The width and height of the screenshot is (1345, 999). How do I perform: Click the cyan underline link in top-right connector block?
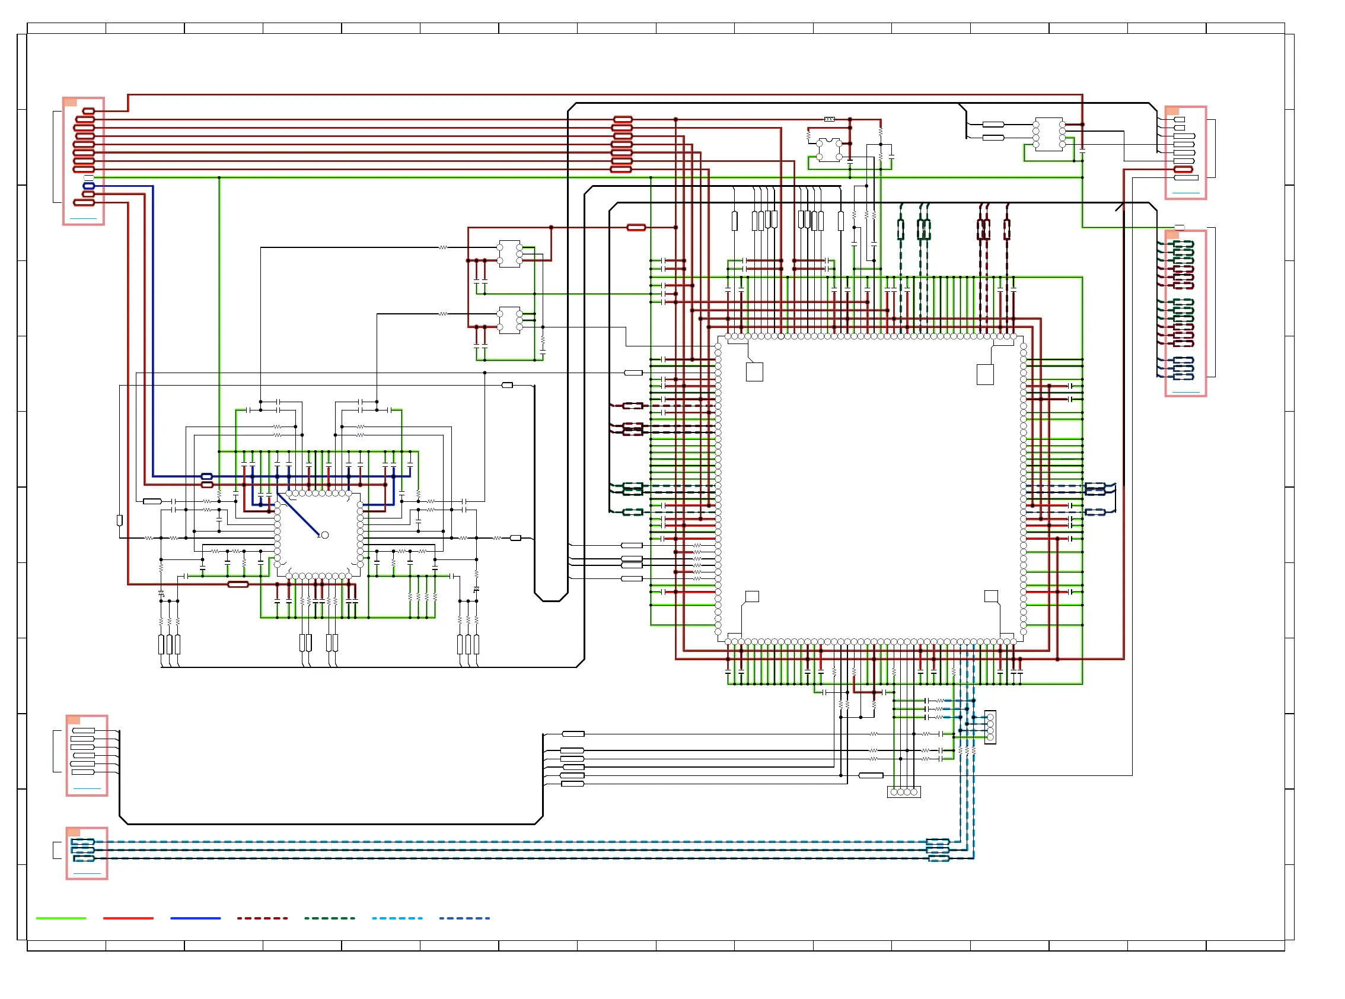(1185, 193)
